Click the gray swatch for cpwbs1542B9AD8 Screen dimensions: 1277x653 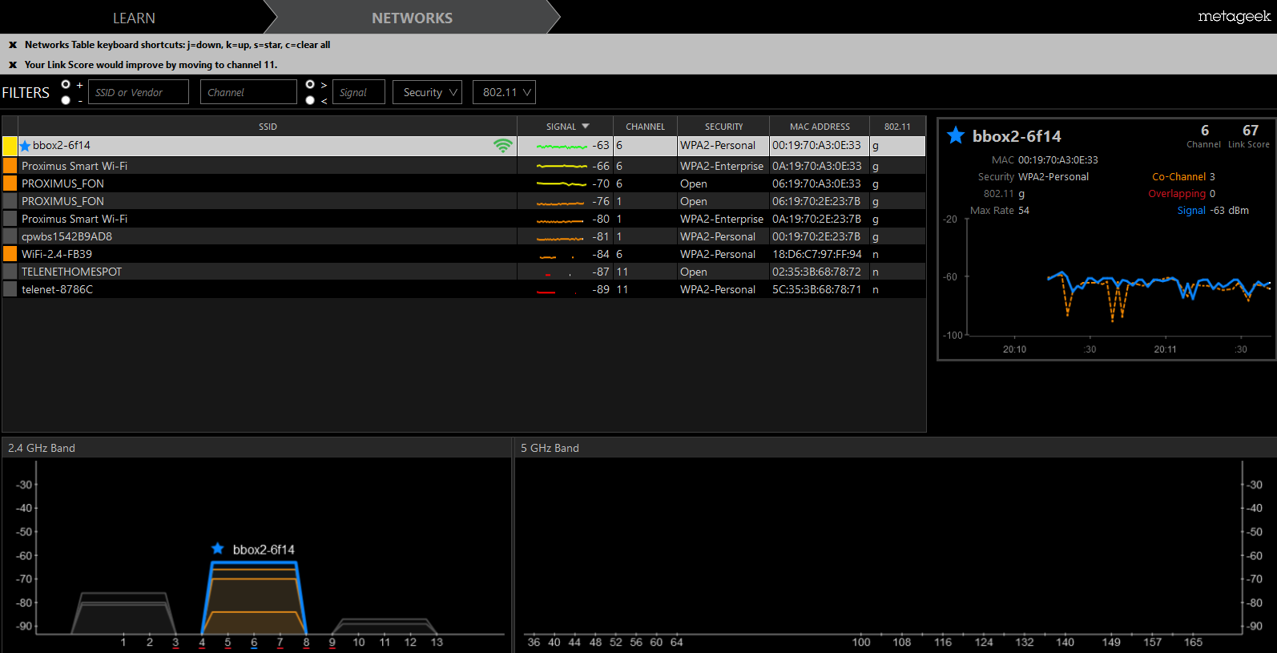coord(10,236)
